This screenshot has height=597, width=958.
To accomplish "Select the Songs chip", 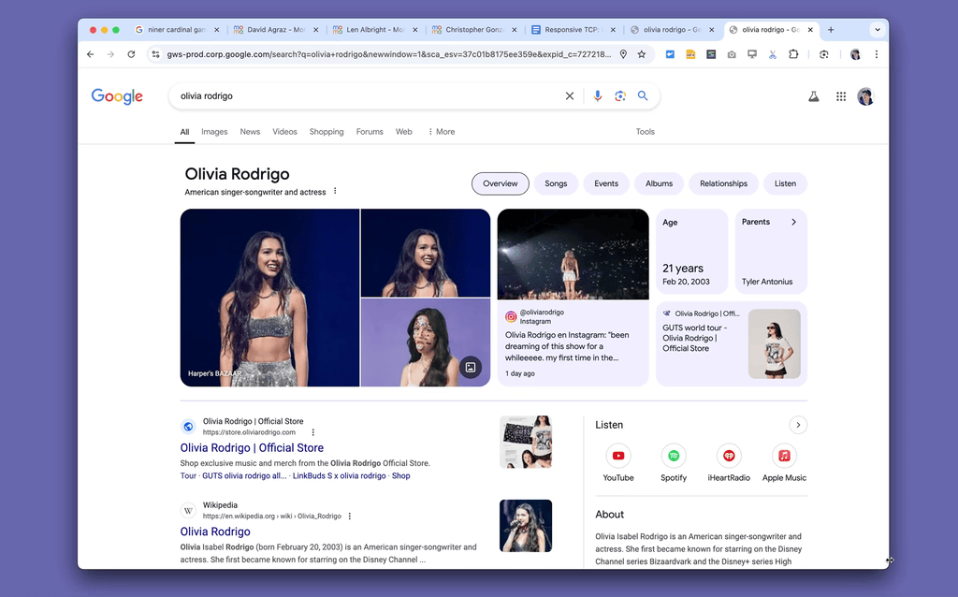I will [x=556, y=183].
